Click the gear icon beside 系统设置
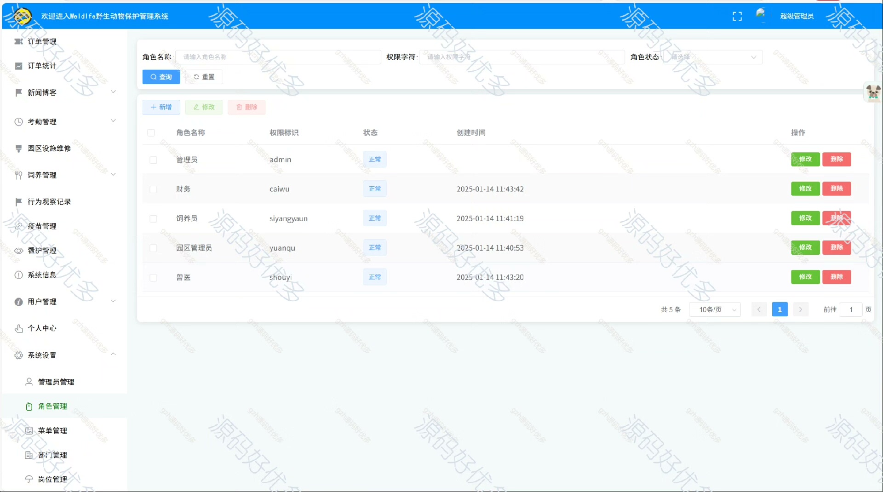The image size is (883, 492). point(18,355)
